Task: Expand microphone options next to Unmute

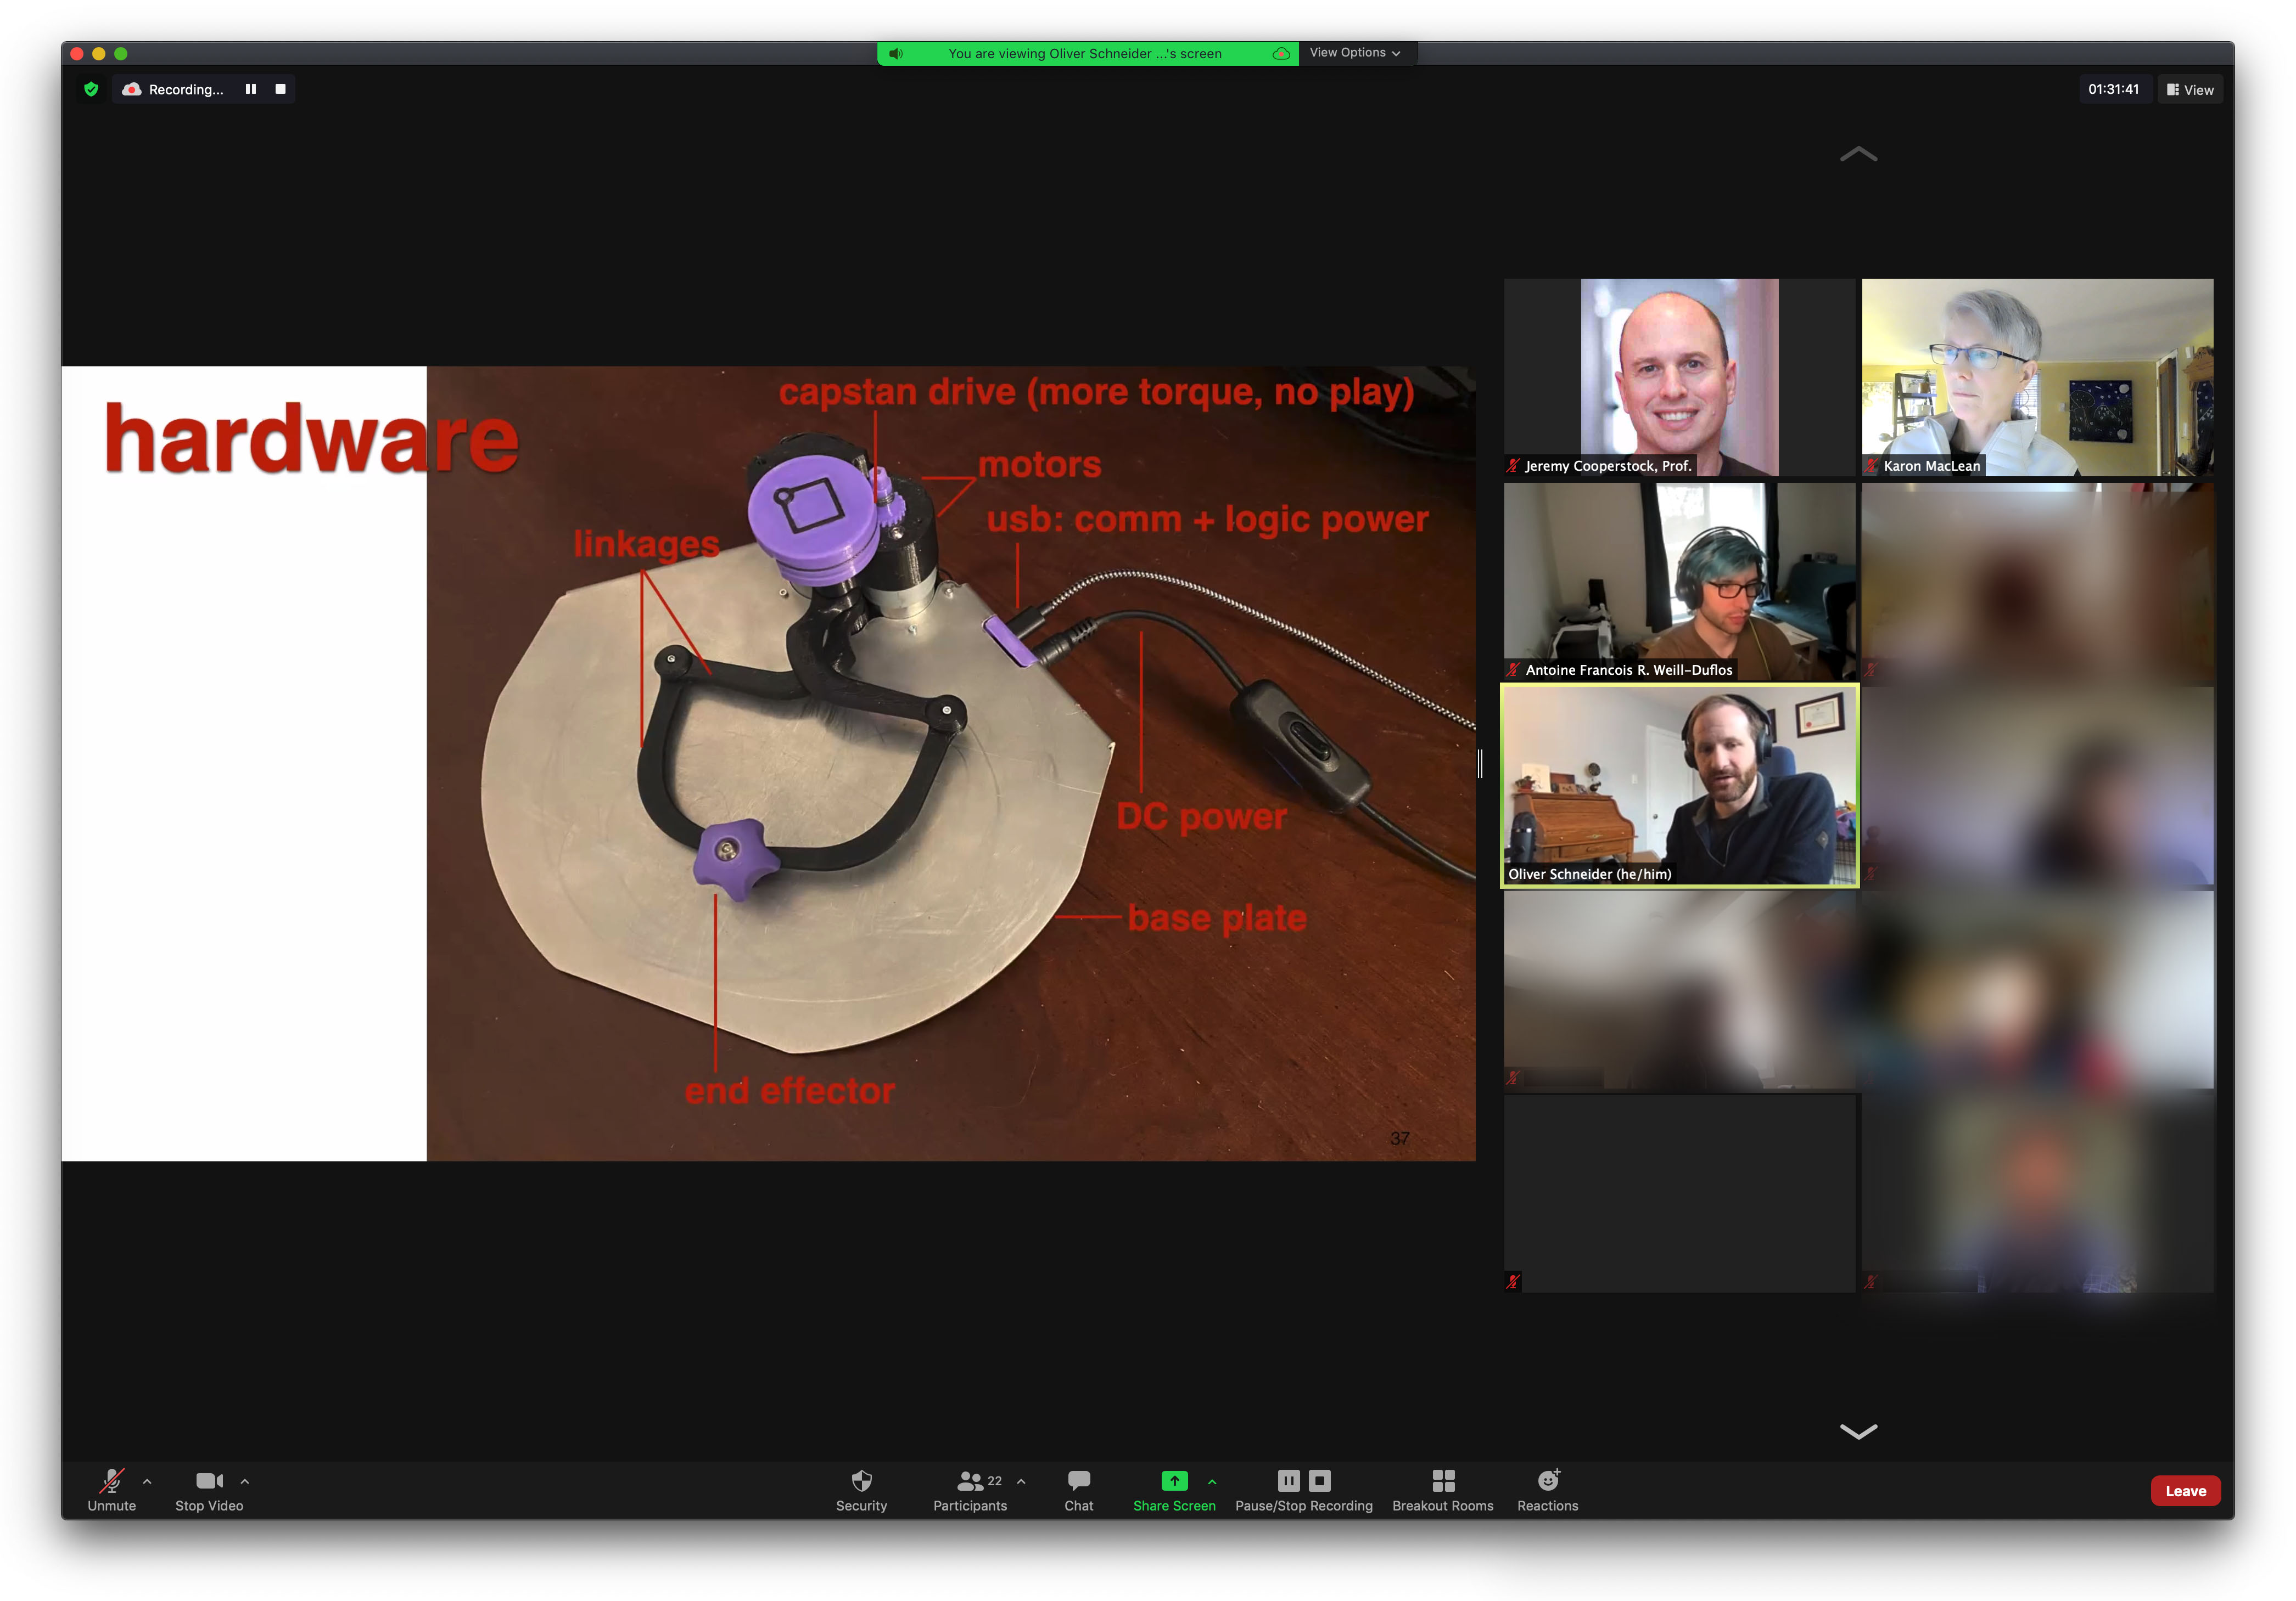Action: click(x=147, y=1482)
